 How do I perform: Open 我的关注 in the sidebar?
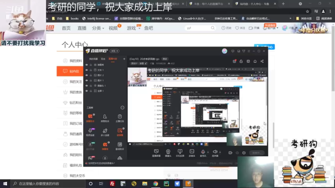click(76, 81)
